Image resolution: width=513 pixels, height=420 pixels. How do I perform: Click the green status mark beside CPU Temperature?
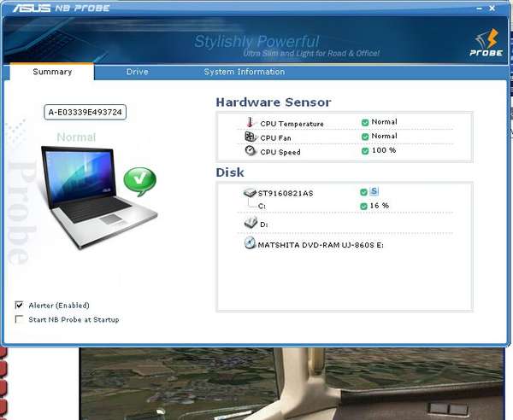tap(365, 122)
